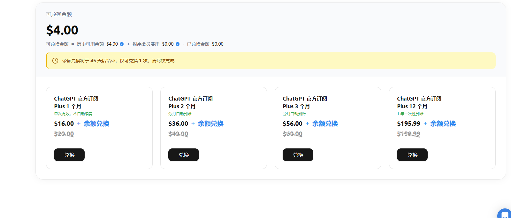Click the 已兑换金额 $0.00 value
Screen dimensions: 511x218
(218, 44)
